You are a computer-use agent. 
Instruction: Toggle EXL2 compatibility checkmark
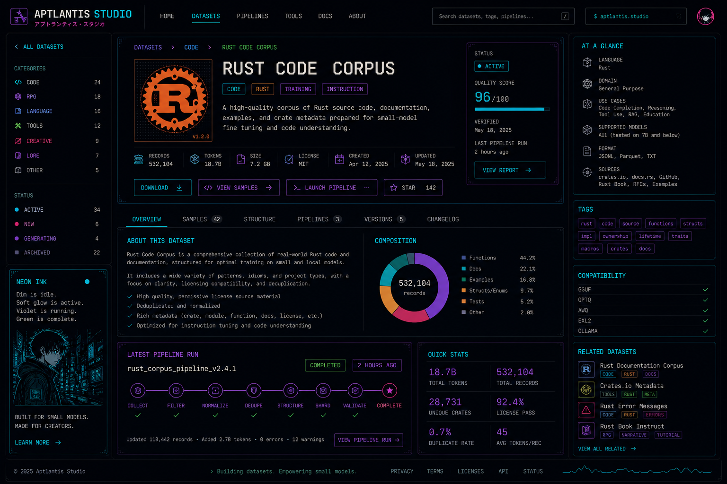click(705, 321)
